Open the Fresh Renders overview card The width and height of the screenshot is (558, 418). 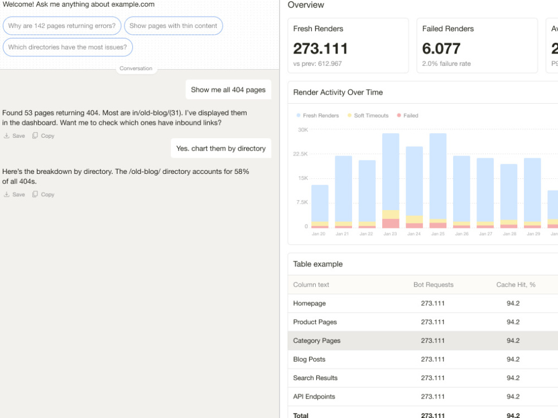pos(348,46)
